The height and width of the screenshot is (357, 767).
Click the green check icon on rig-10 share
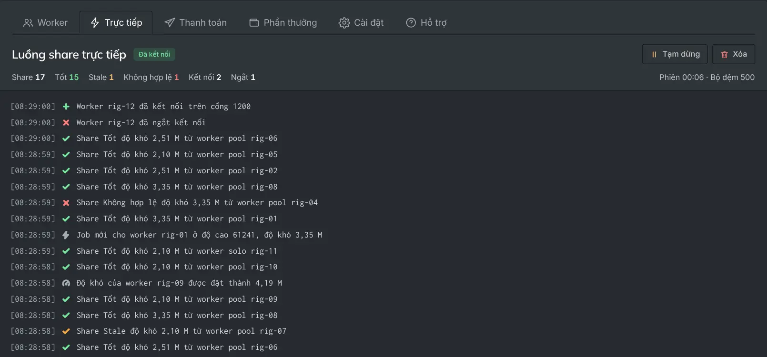(x=66, y=267)
